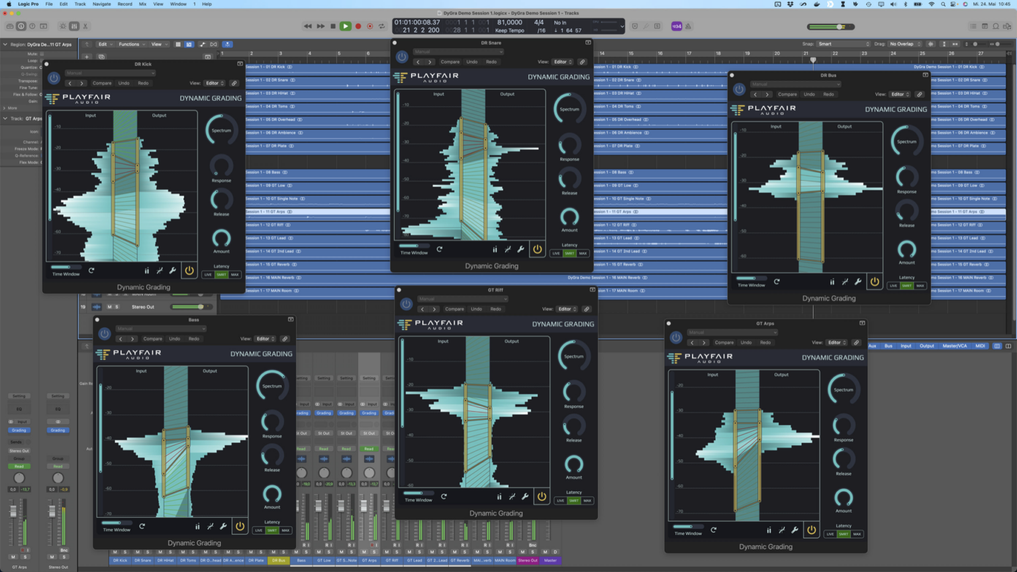The image size is (1017, 572).
Task: Click the crossfade curve icon in DR Bus plugin
Action: point(846,281)
